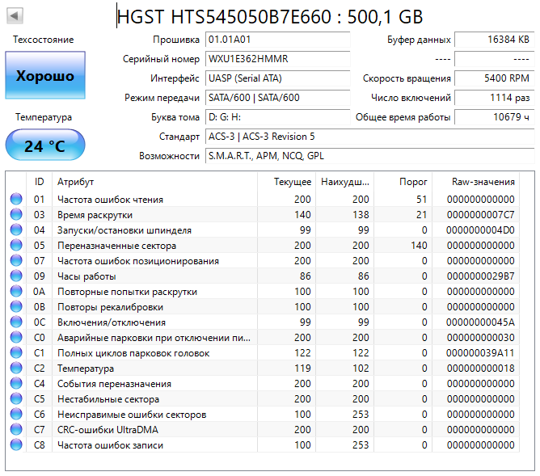Click status icon for attribute C6 row
540x476 pixels.
[16, 414]
